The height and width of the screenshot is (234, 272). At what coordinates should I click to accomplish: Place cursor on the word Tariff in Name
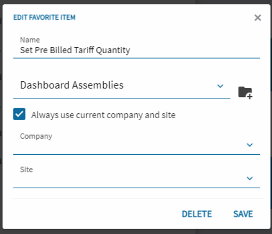84,50
